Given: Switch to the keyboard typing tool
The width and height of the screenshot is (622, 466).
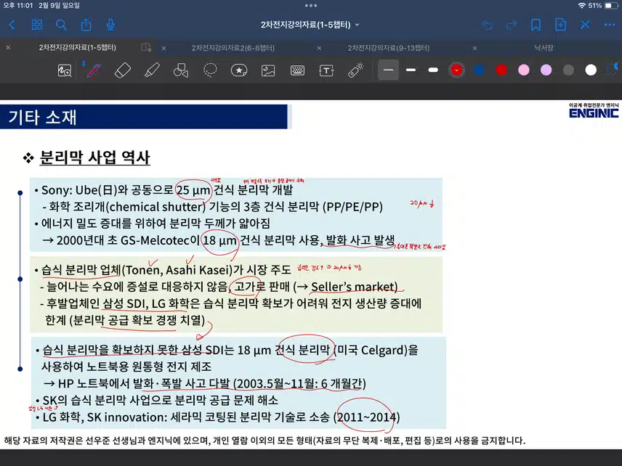Looking at the screenshot, I should tap(297, 70).
